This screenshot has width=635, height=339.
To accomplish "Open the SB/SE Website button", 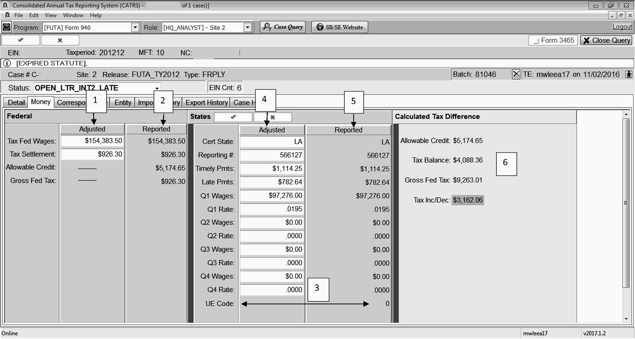I will click(x=340, y=27).
